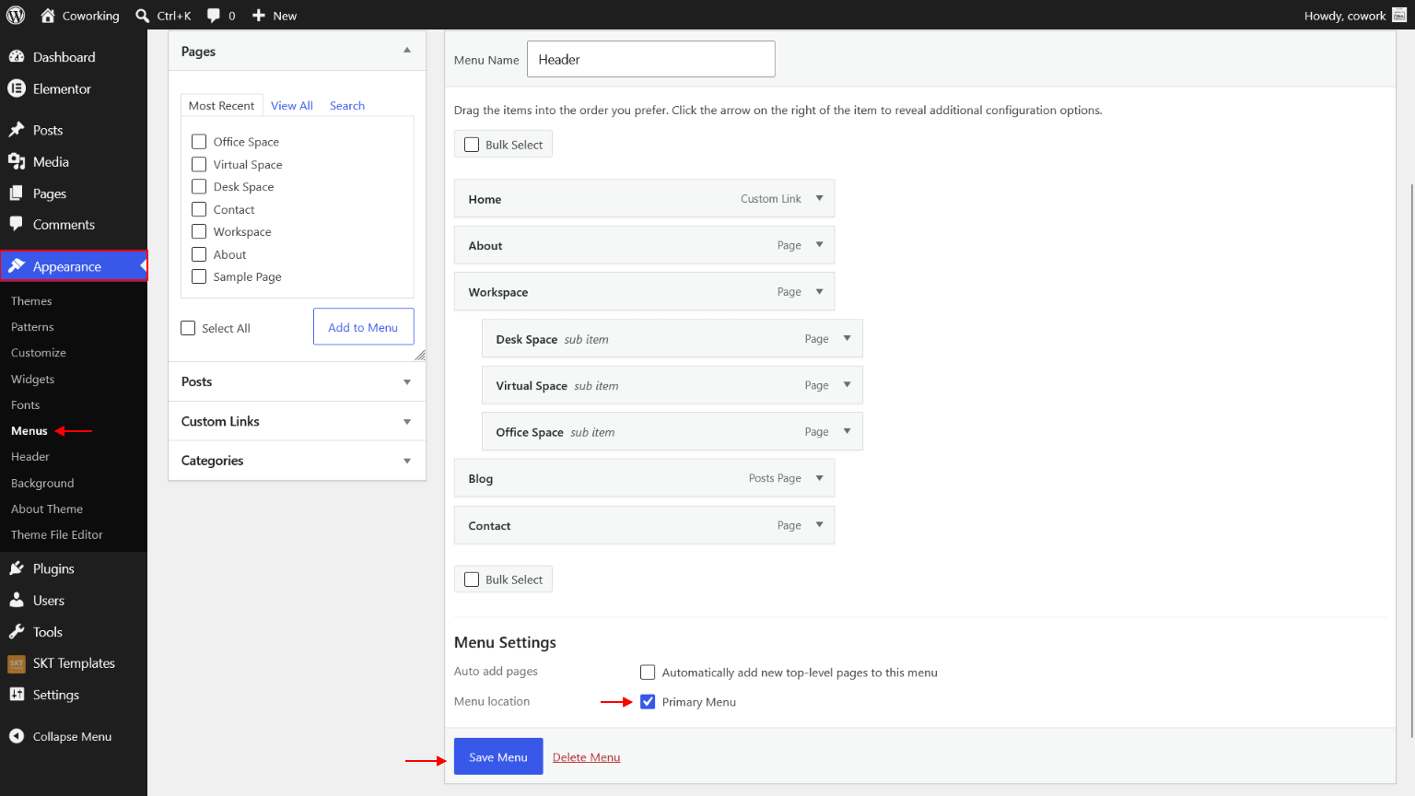Check the Office Space page checkbox
1415x796 pixels.
tap(199, 142)
